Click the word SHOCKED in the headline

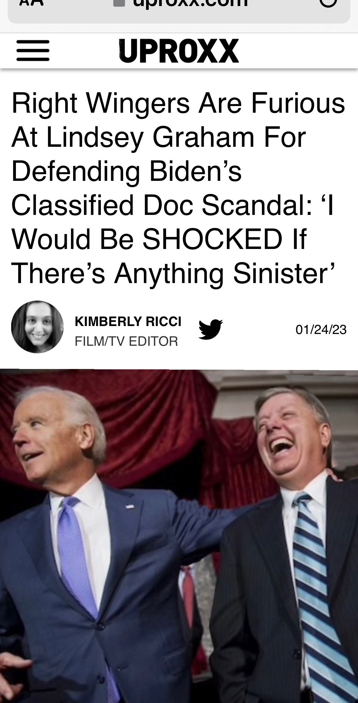pos(212,239)
